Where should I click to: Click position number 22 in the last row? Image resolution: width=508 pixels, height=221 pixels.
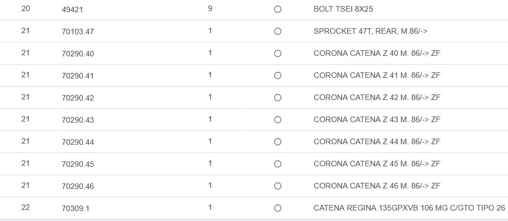click(x=25, y=208)
